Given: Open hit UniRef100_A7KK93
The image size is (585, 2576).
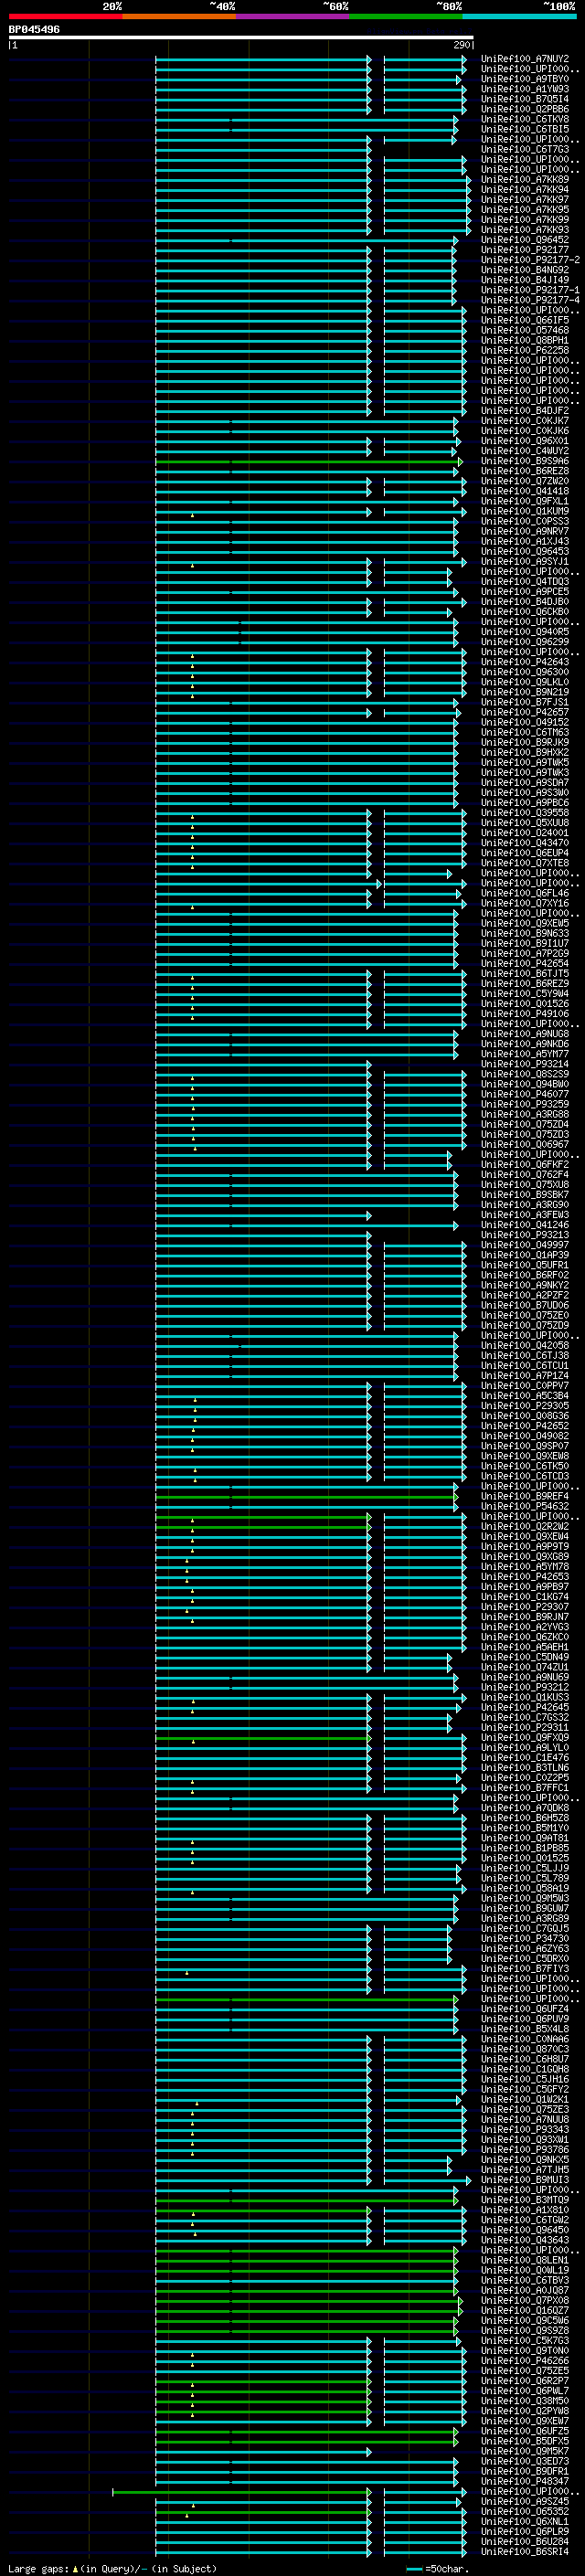Looking at the screenshot, I should (525, 230).
